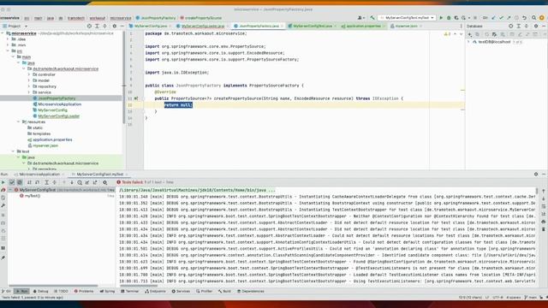Build project using hammer icon
The width and height of the screenshot is (548, 308).
[x=372, y=18]
